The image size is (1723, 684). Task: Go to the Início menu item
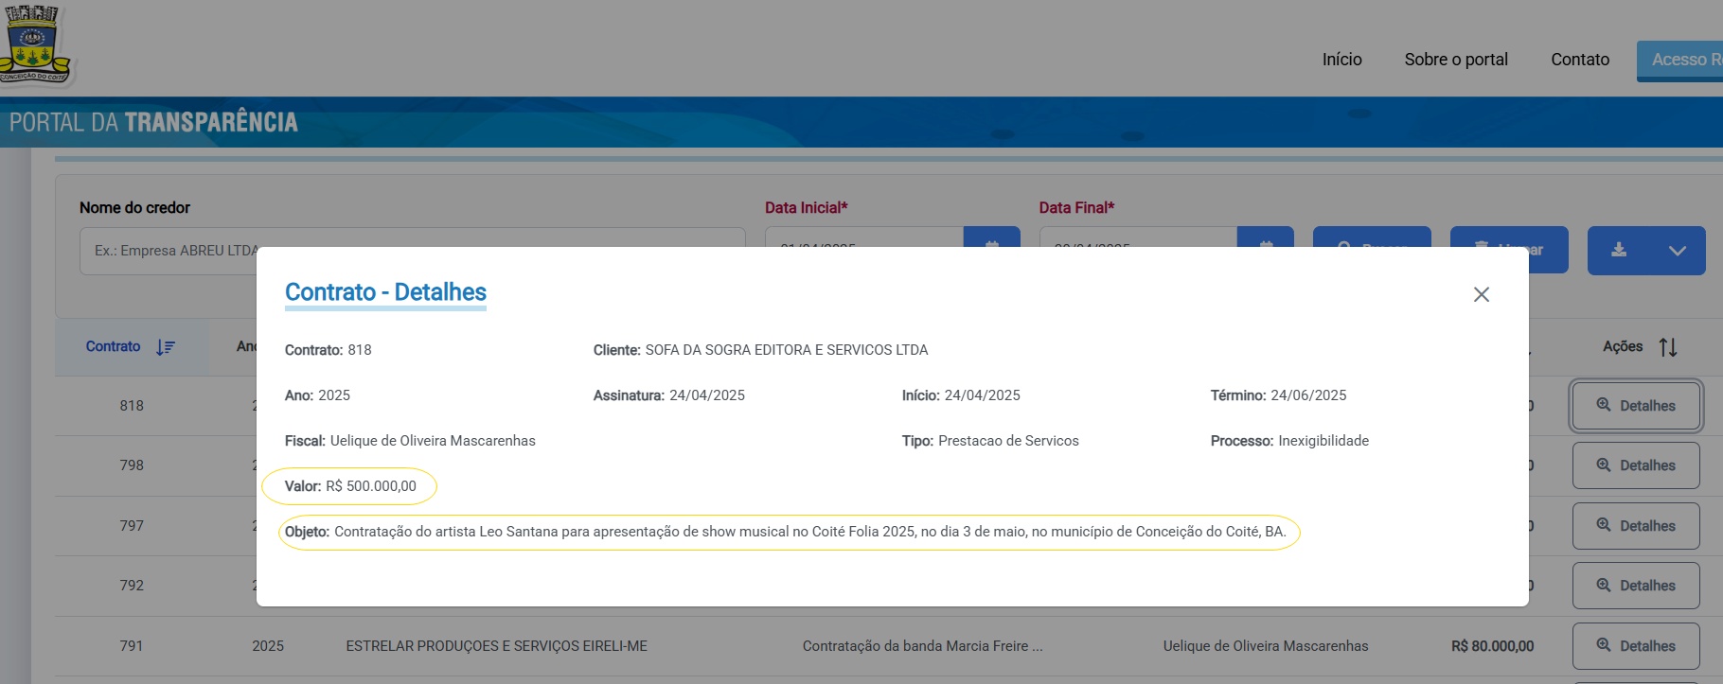coord(1341,60)
